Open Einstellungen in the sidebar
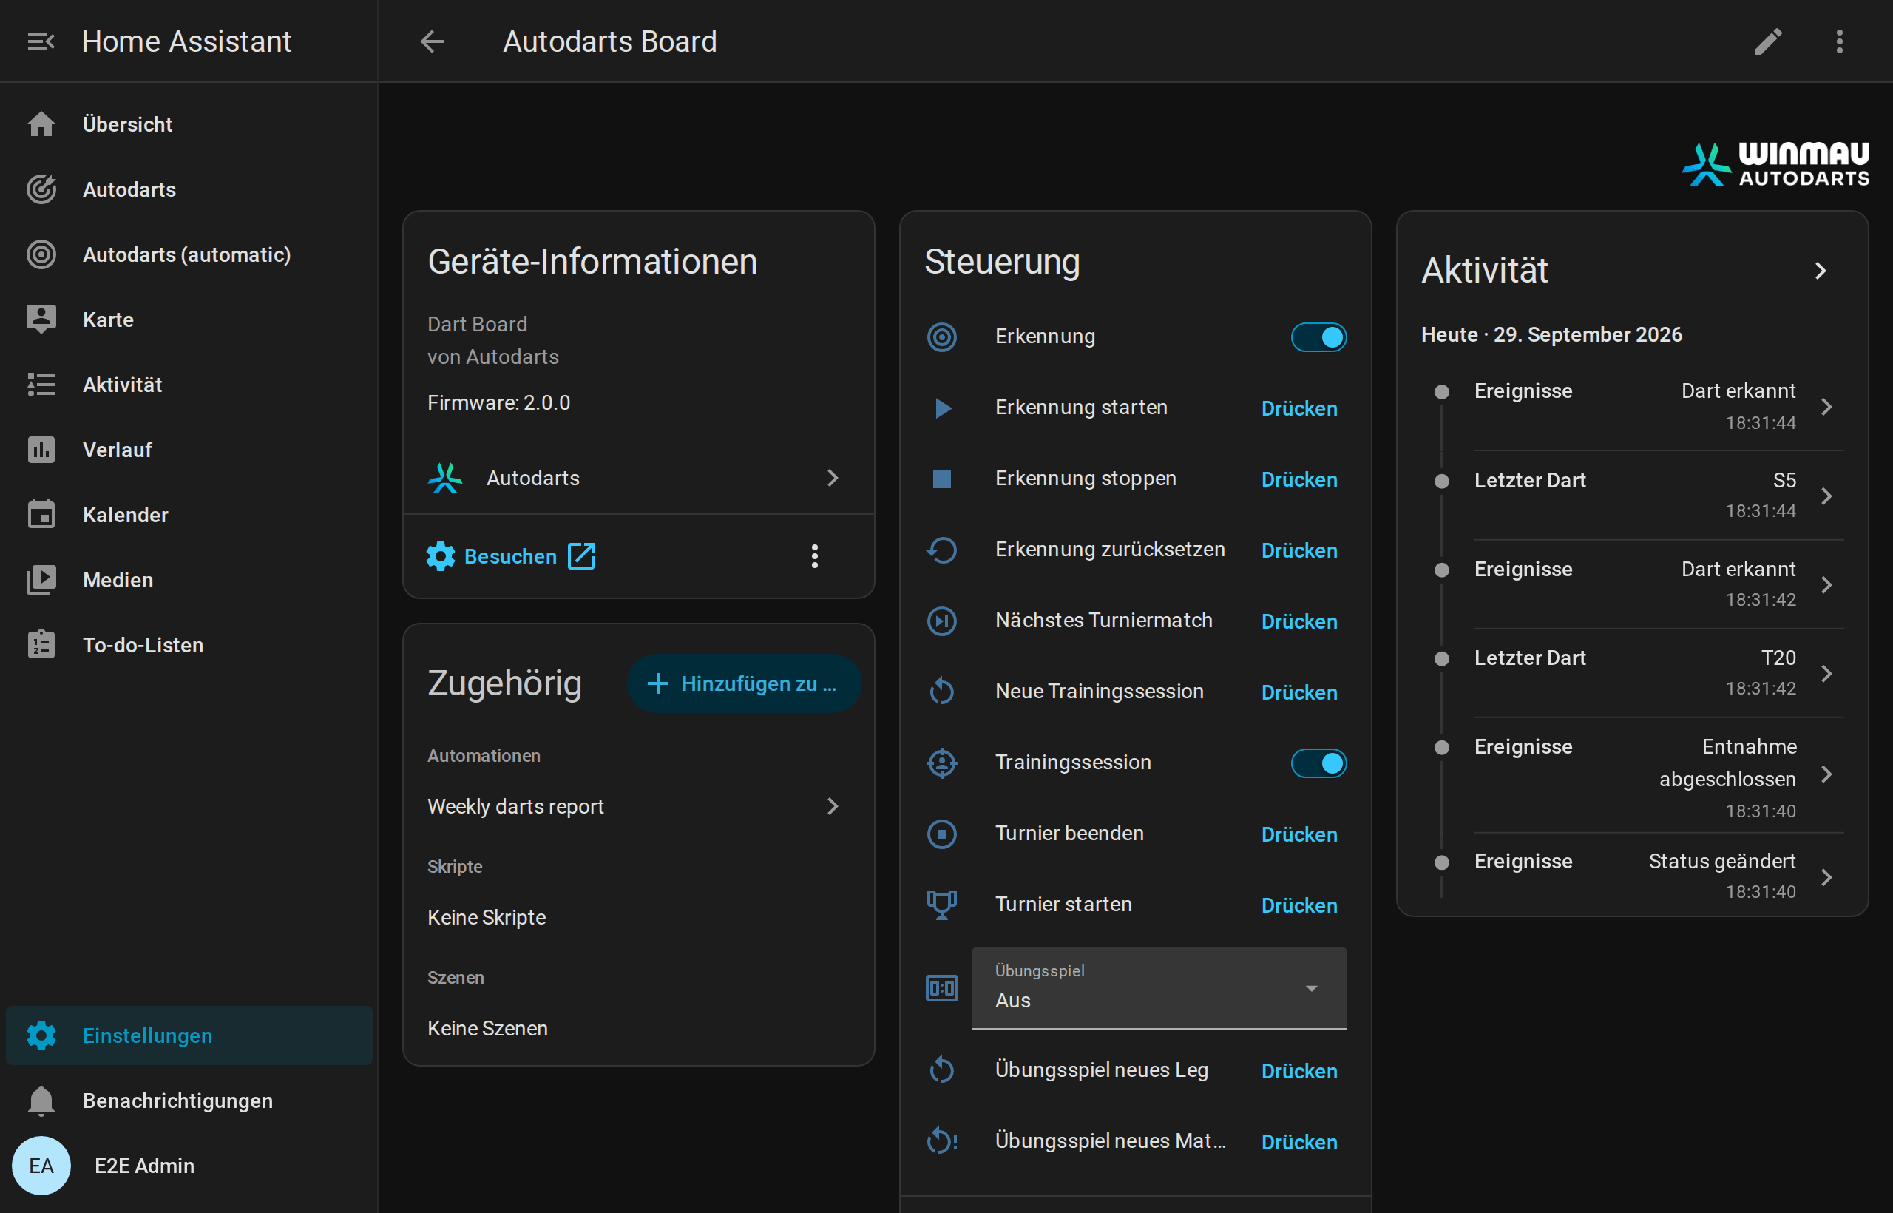The height and width of the screenshot is (1213, 1893). click(x=189, y=1035)
